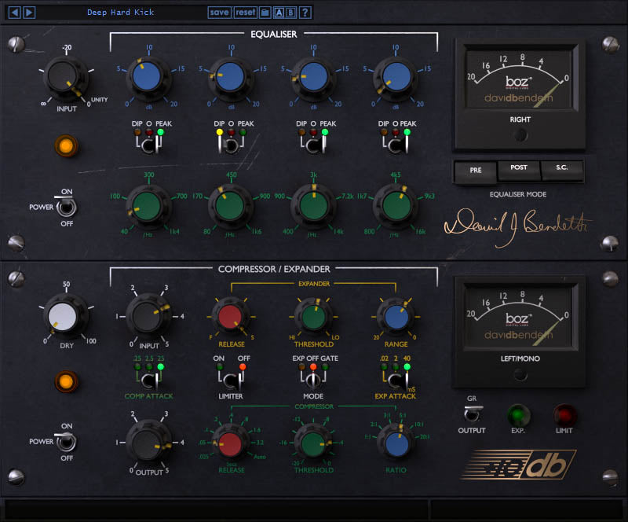Save the current preset
The image size is (628, 522).
pos(218,12)
